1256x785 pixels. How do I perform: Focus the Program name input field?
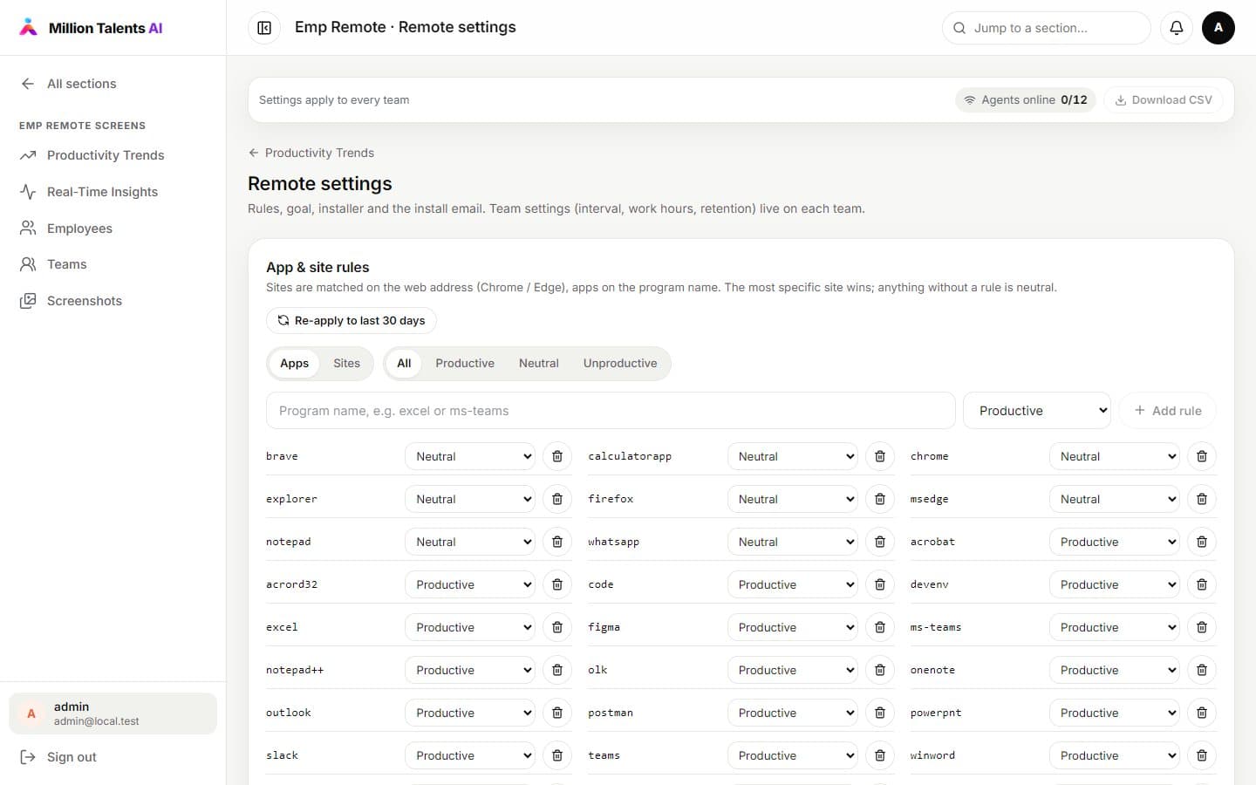point(611,411)
